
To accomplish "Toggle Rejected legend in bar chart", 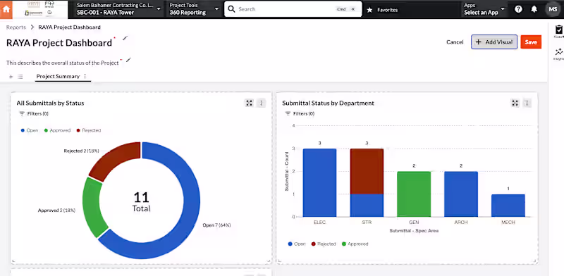I will [x=324, y=244].
